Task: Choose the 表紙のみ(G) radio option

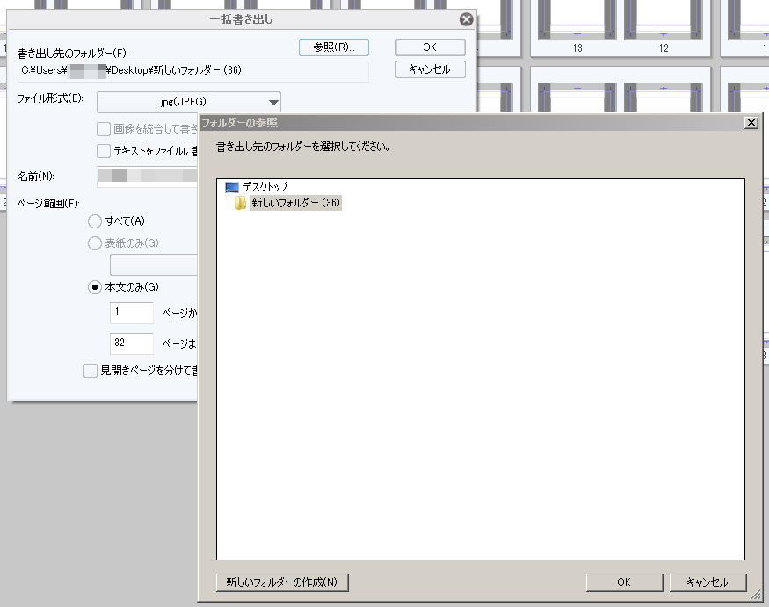Action: (x=95, y=243)
